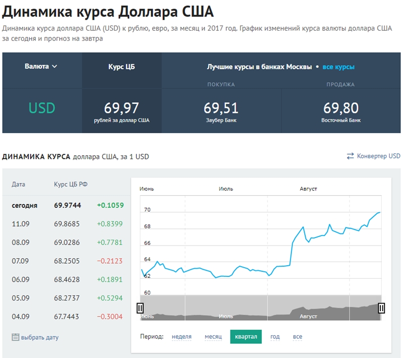Select the неделя period
403x358 pixels.
coord(181,336)
